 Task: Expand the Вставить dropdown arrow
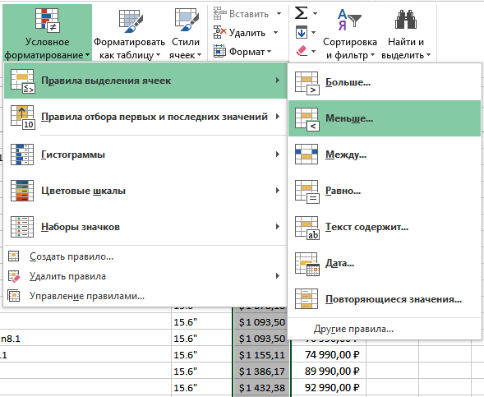pos(279,14)
